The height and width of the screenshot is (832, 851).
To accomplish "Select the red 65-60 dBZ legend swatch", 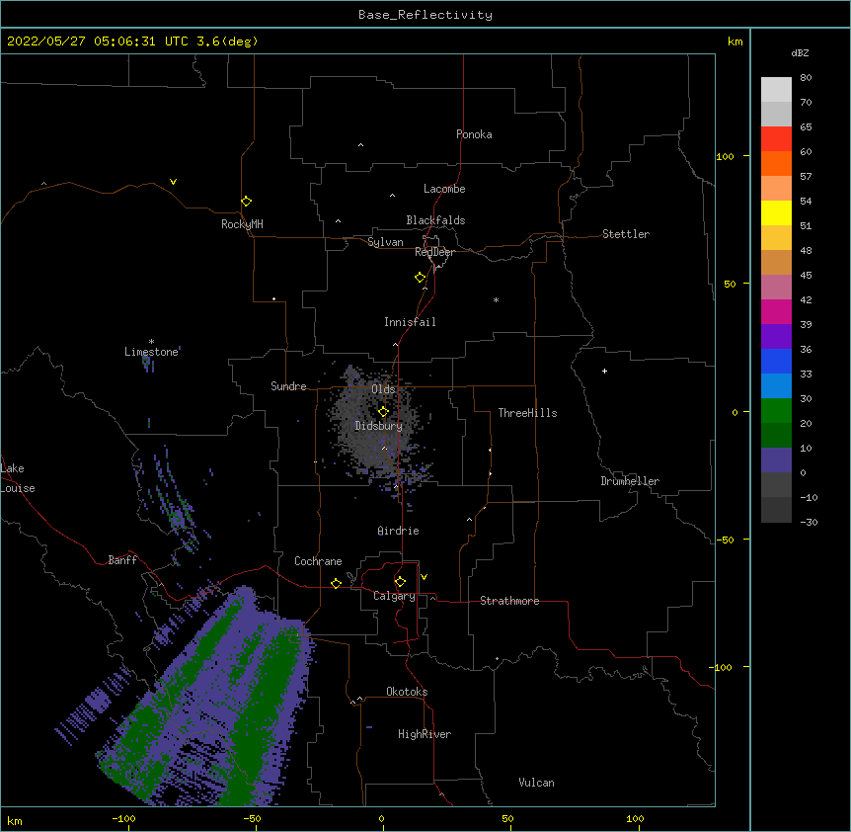I will click(776, 139).
